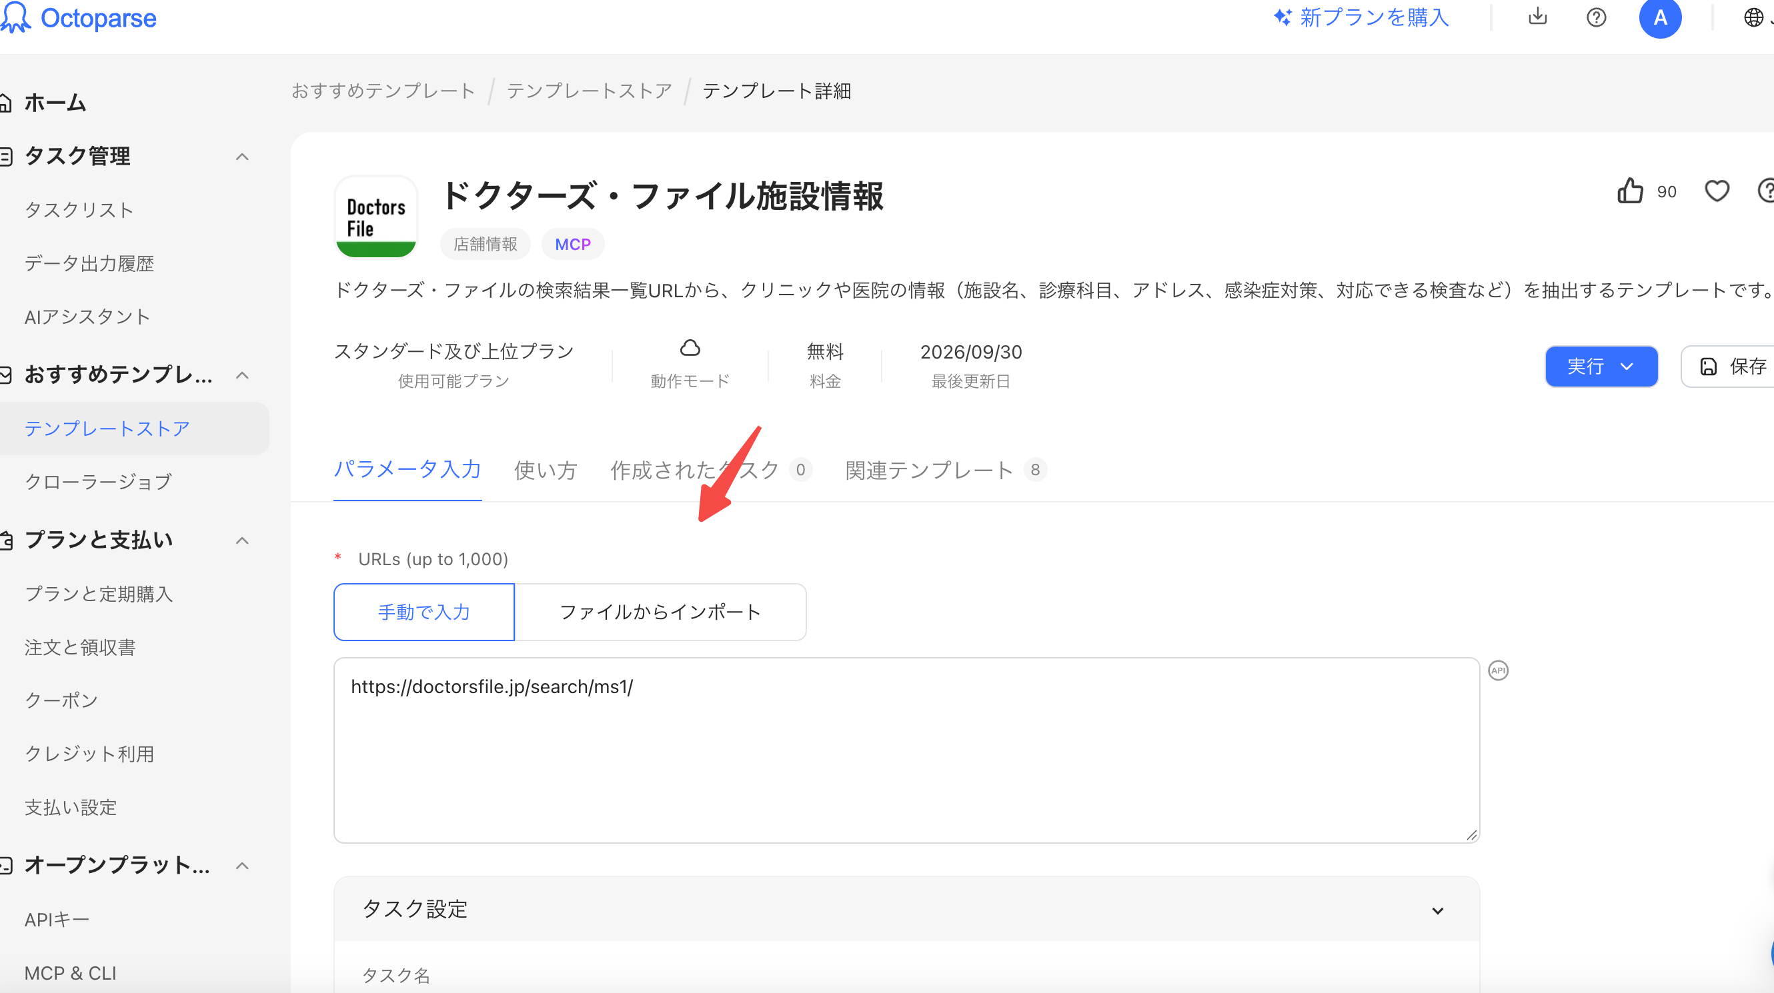Open プランと定期購入 in the sidebar
1774x993 pixels.
(x=99, y=594)
